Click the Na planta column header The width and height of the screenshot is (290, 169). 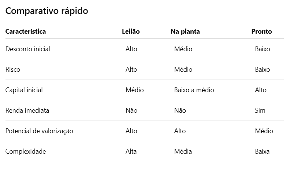[x=185, y=31]
